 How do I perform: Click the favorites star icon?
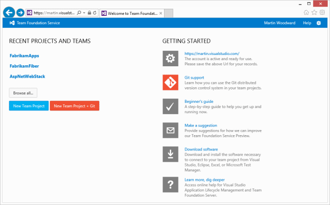314,12
